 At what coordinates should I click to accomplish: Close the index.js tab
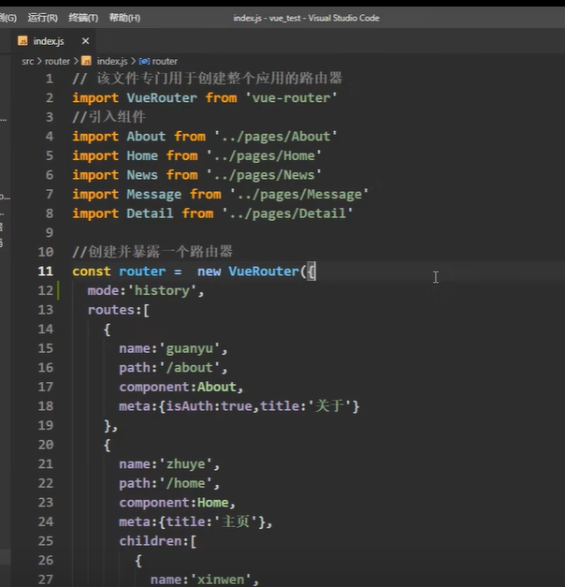pos(86,41)
